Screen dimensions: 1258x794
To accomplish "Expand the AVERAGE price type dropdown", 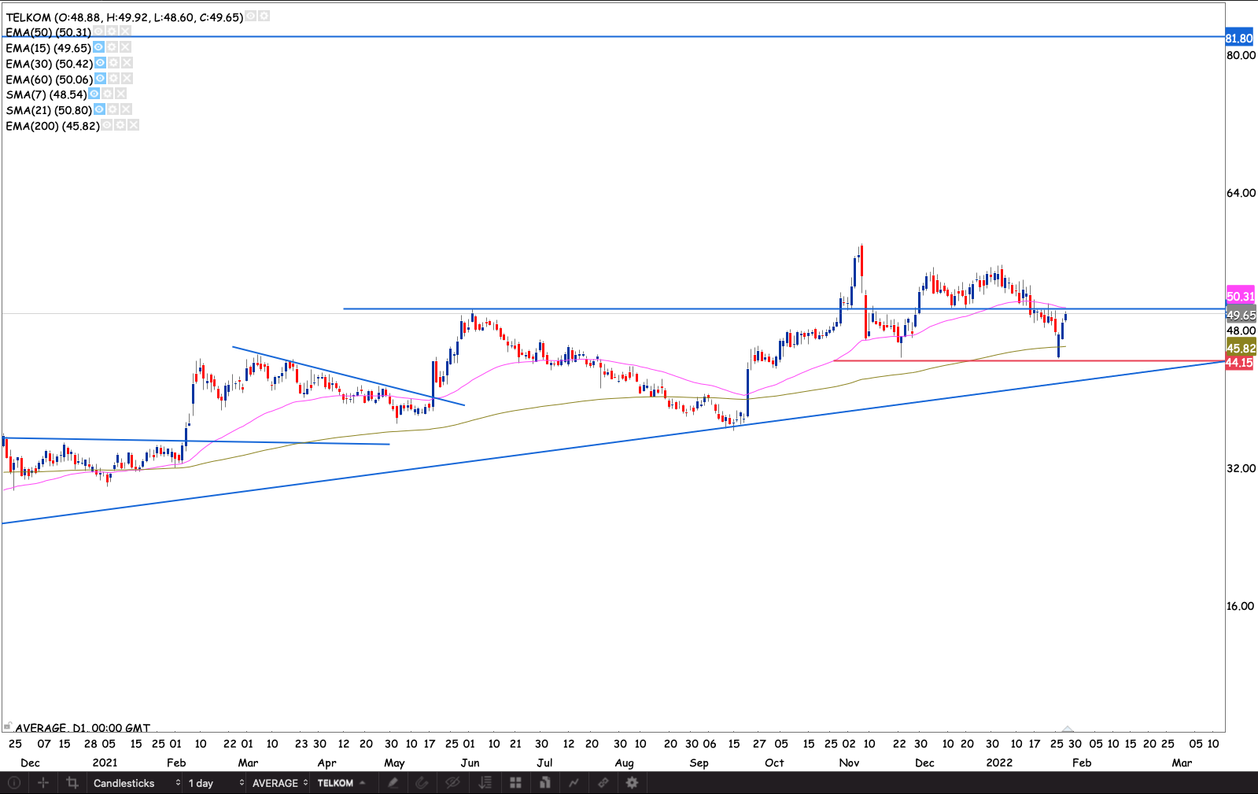I will 279,783.
